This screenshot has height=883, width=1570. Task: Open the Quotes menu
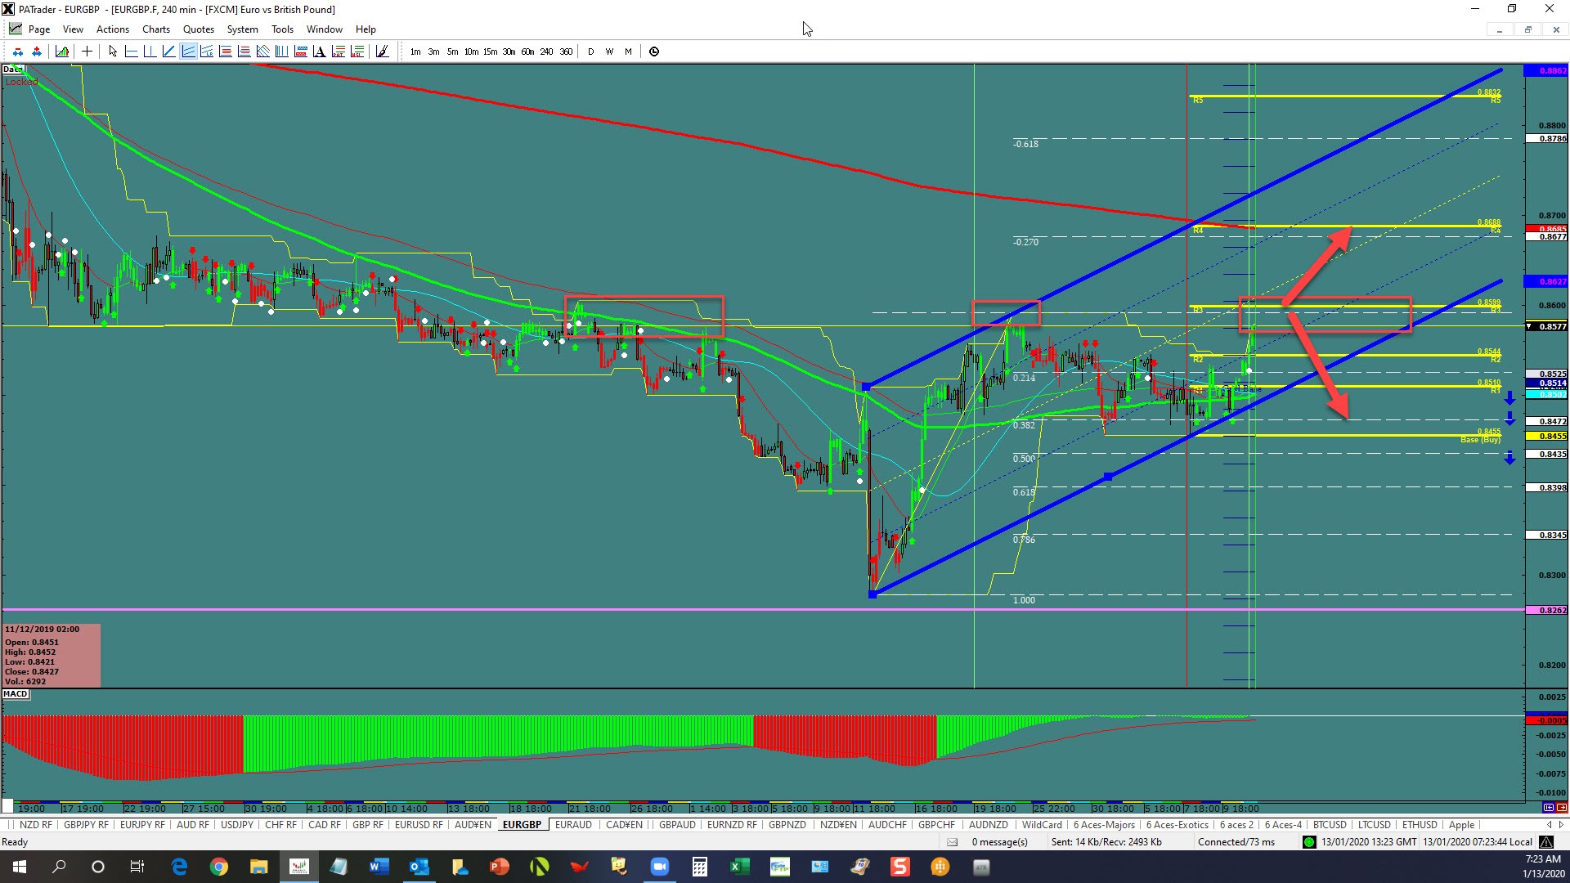coord(198,29)
